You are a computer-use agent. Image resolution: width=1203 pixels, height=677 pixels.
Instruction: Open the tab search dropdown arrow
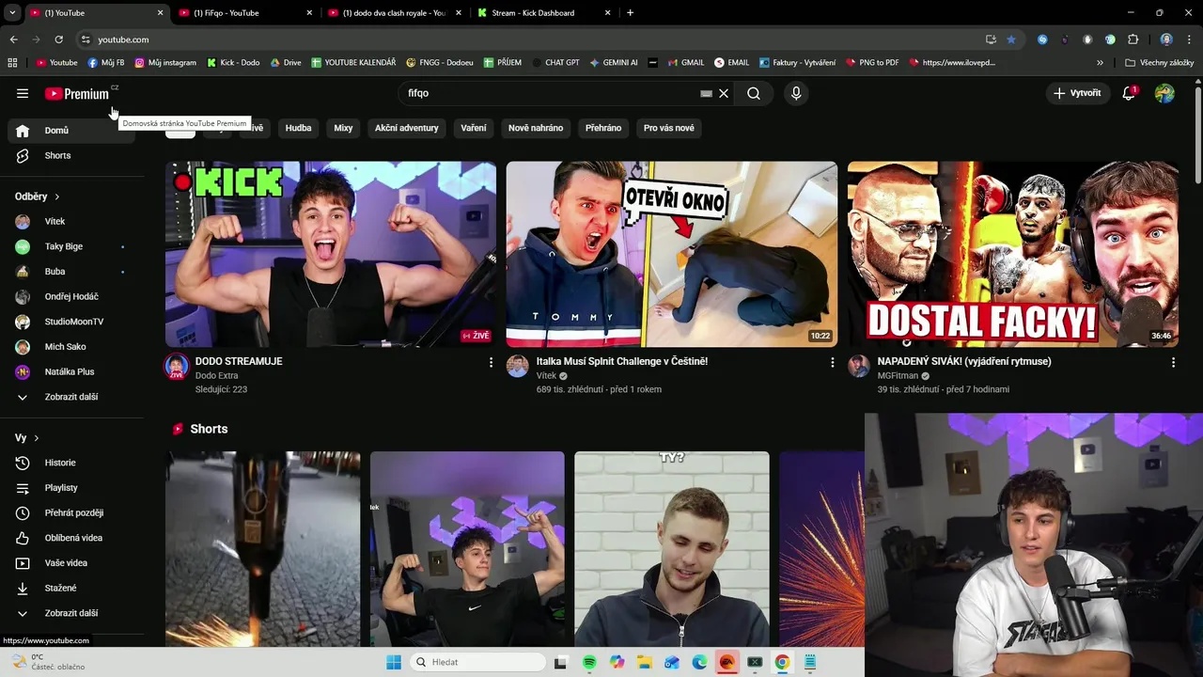tap(12, 13)
